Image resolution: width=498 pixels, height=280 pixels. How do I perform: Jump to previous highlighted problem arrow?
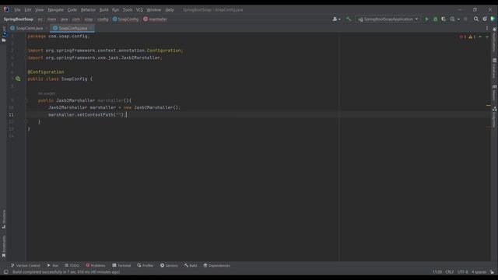click(x=480, y=37)
